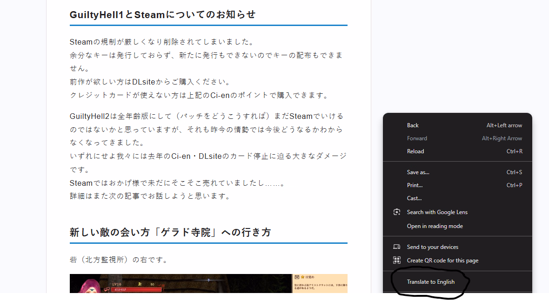Select Back from the context menu
Screen dimensions: 549x300
413,125
